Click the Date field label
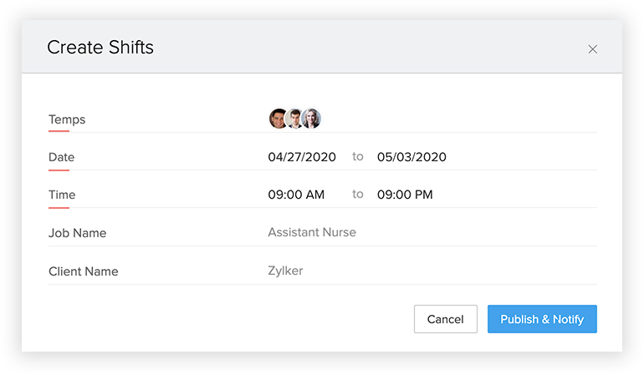The image size is (644, 375). point(61,157)
